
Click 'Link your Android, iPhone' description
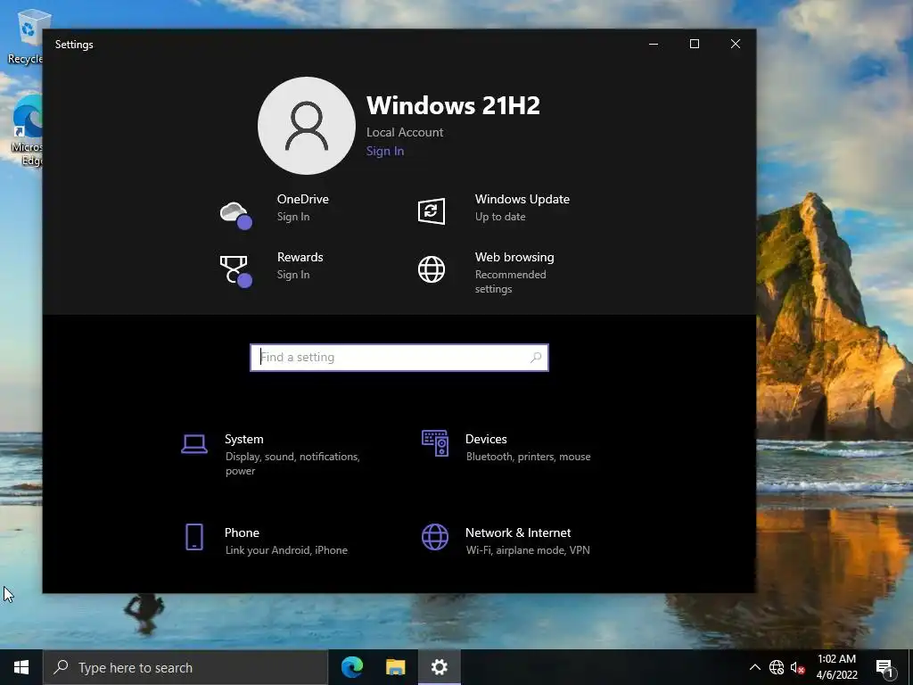point(286,549)
